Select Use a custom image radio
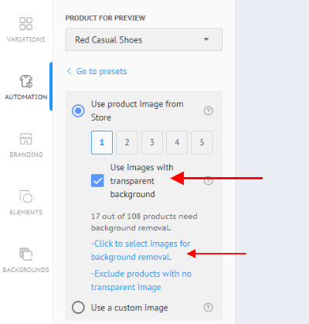 [x=78, y=307]
